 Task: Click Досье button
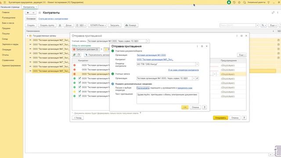[x=68, y=25]
